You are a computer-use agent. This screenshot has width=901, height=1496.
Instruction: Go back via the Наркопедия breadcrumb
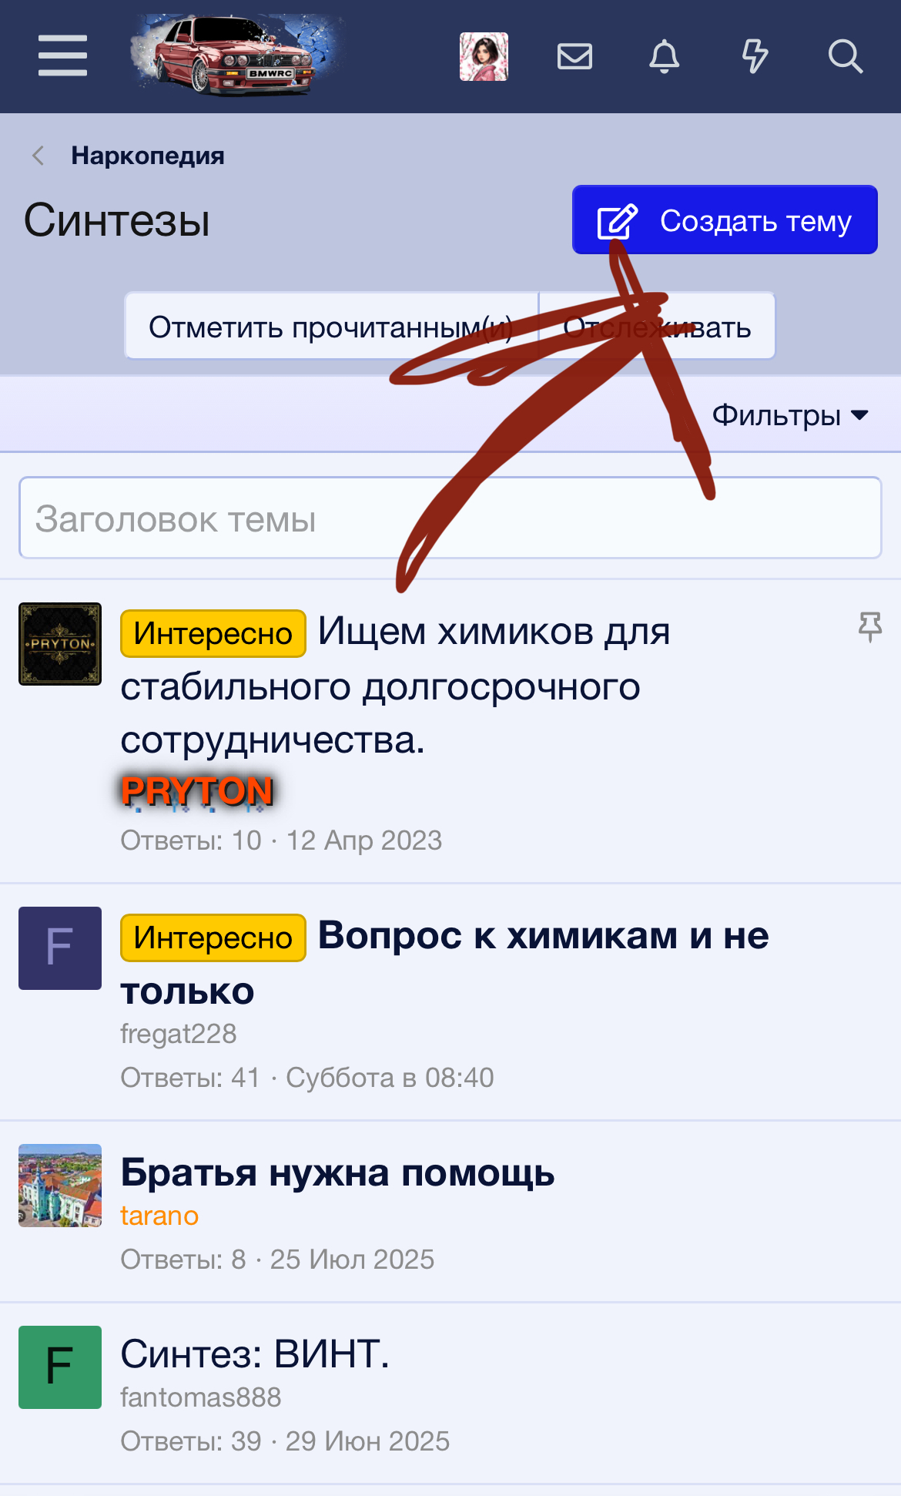point(148,156)
